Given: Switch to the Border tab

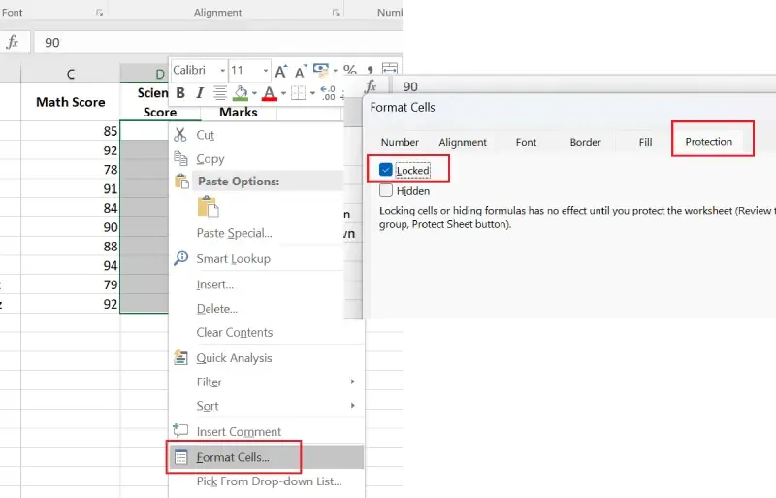Looking at the screenshot, I should pos(586,142).
